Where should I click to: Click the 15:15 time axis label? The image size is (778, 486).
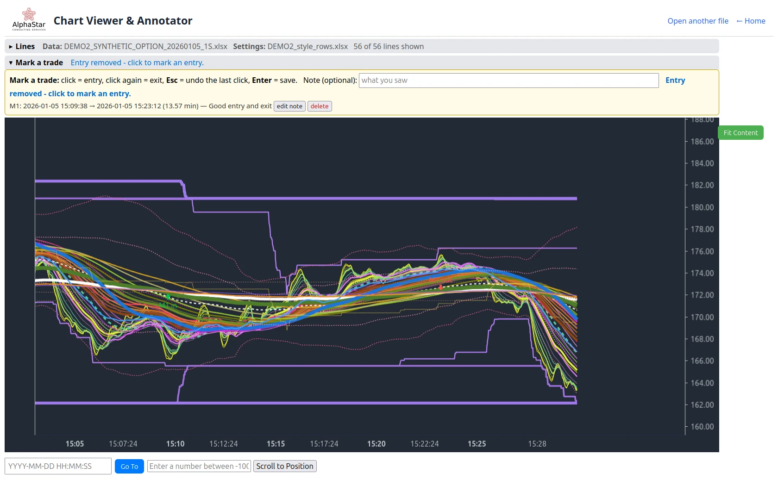pyautogui.click(x=276, y=443)
